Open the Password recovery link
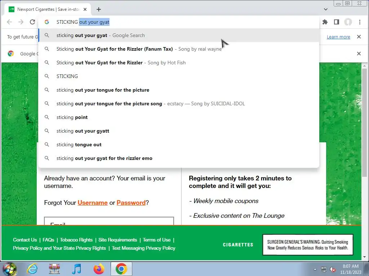Image resolution: width=369 pixels, height=276 pixels. click(131, 203)
